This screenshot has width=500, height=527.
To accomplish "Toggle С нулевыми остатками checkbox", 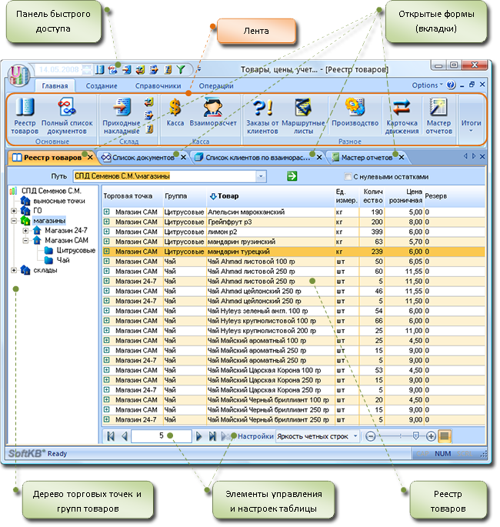I will tap(348, 176).
